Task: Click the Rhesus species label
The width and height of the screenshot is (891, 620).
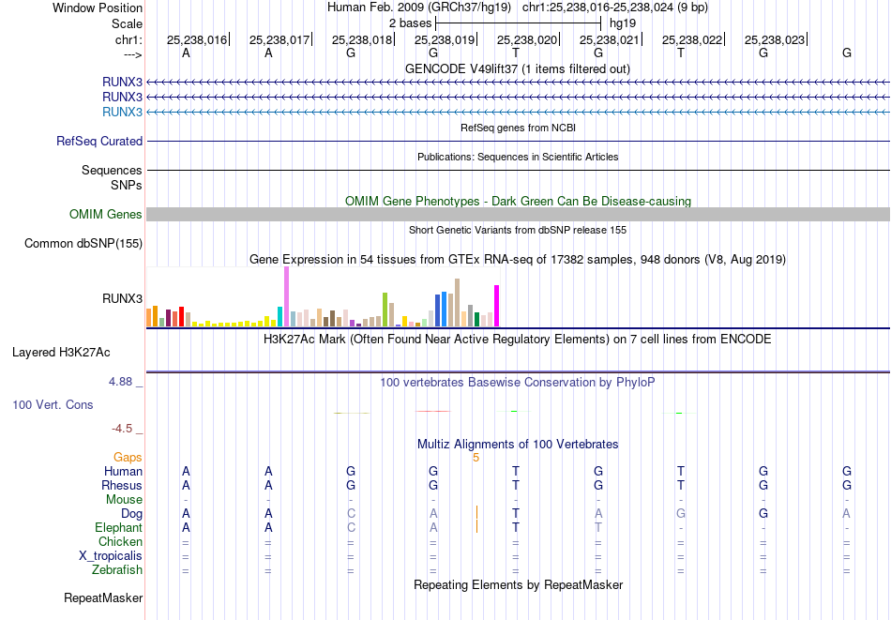Action: 122,485
